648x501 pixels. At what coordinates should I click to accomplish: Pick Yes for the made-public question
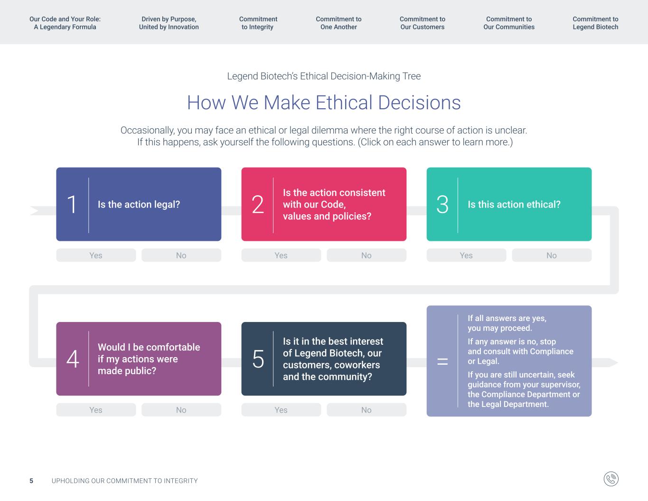[96, 410]
